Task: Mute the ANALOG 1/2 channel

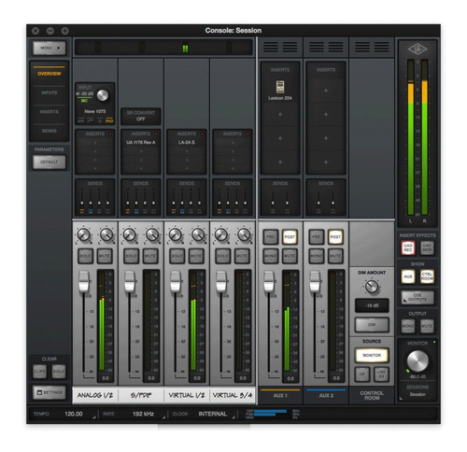Action: coord(105,256)
